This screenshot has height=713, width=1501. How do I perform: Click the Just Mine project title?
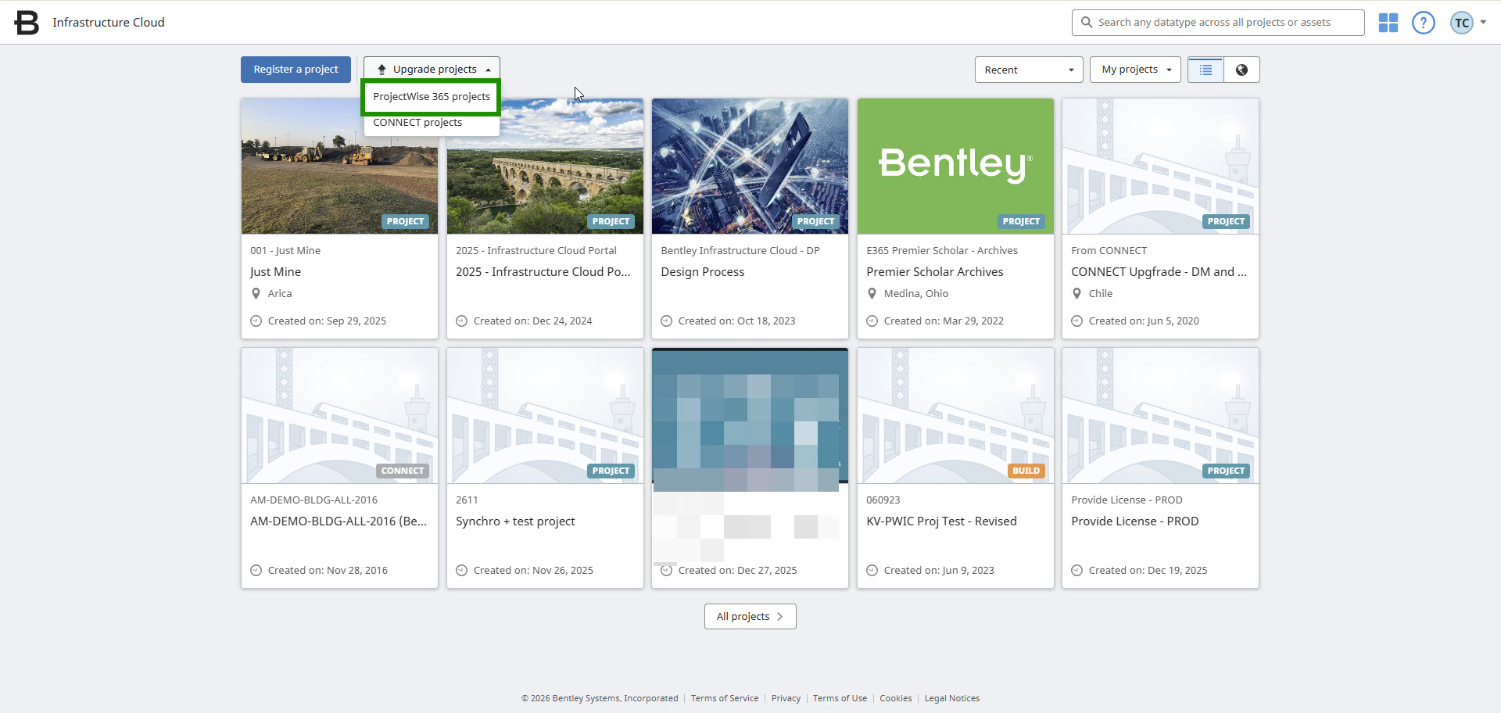click(x=275, y=272)
